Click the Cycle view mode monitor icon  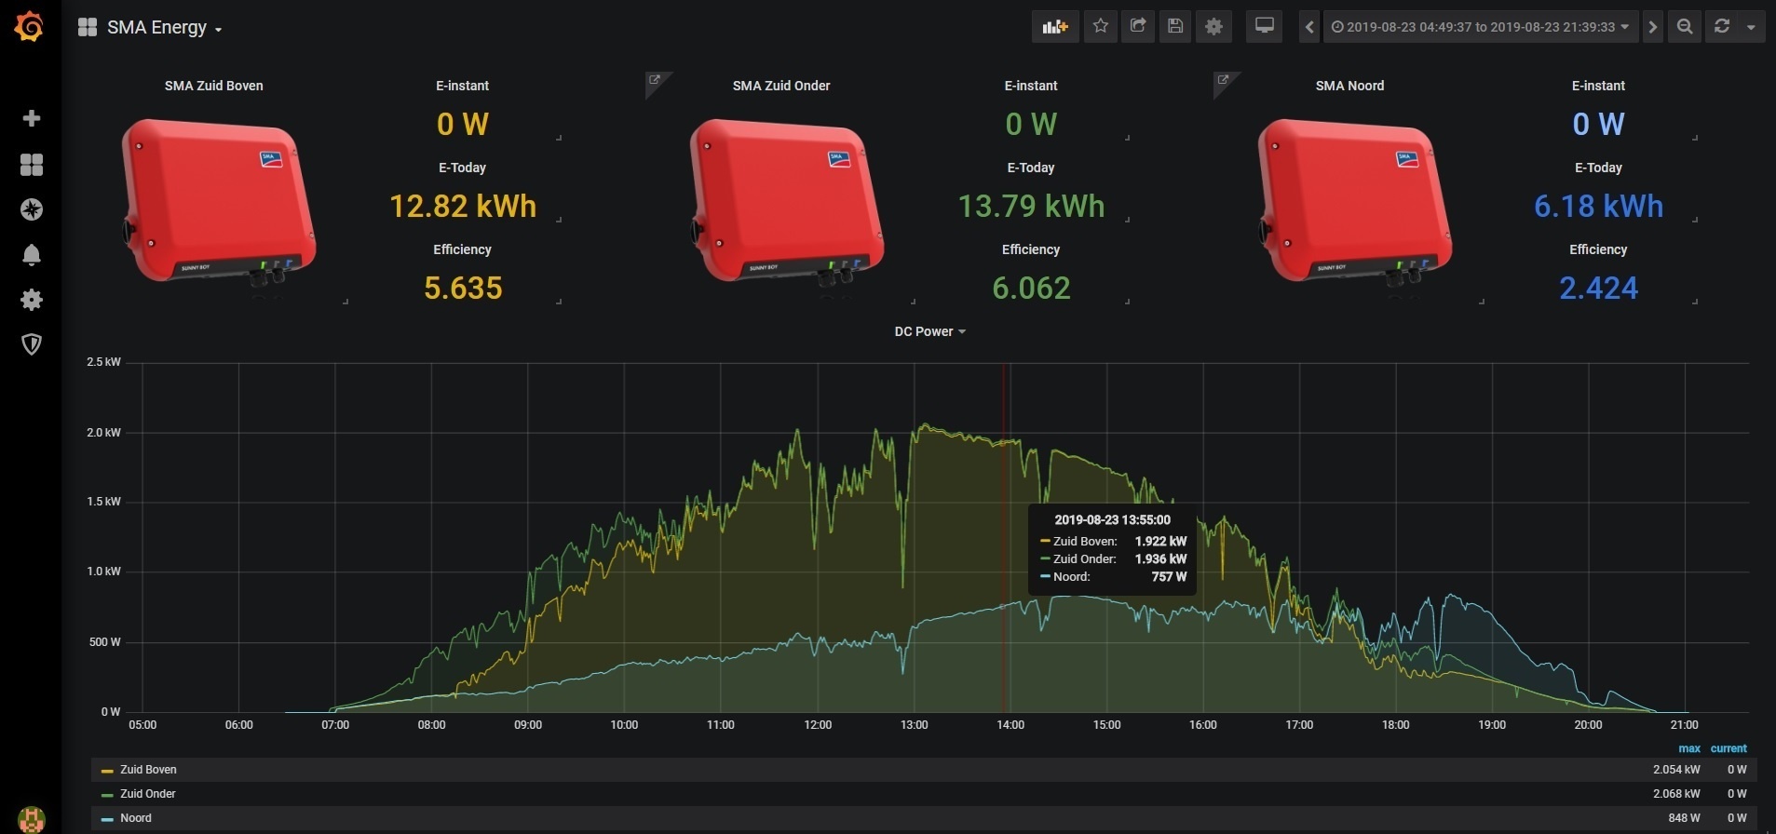coord(1265,27)
